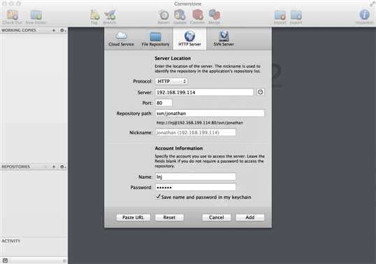376x264 pixels.
Task: Click the Working Copies header
Action: coord(19,30)
